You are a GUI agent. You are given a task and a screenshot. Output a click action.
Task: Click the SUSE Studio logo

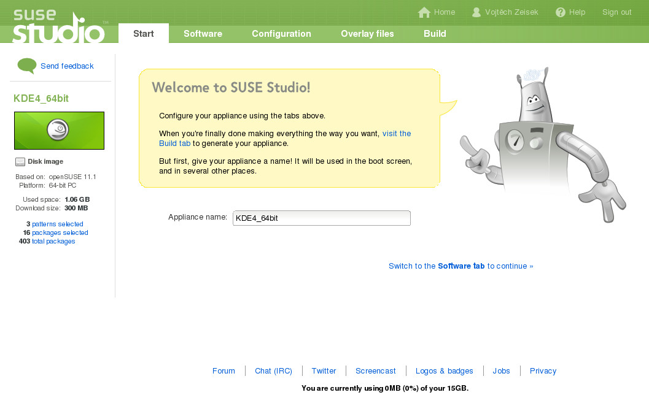[x=59, y=26]
